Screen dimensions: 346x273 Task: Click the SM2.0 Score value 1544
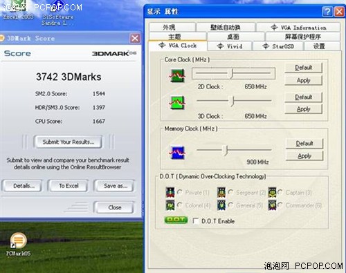99,93
